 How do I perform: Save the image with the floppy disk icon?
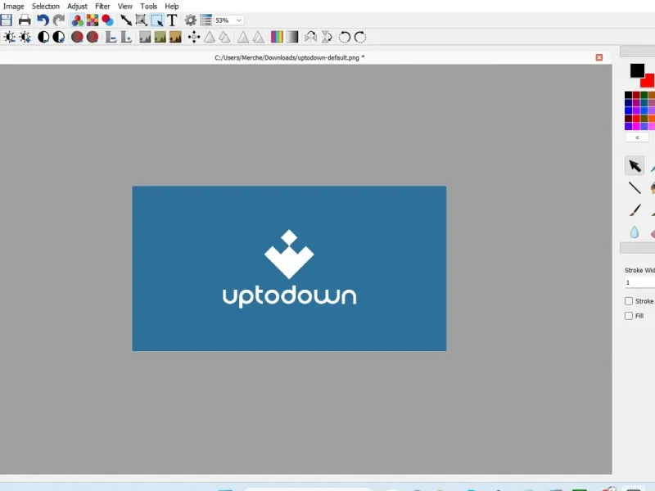pos(7,20)
